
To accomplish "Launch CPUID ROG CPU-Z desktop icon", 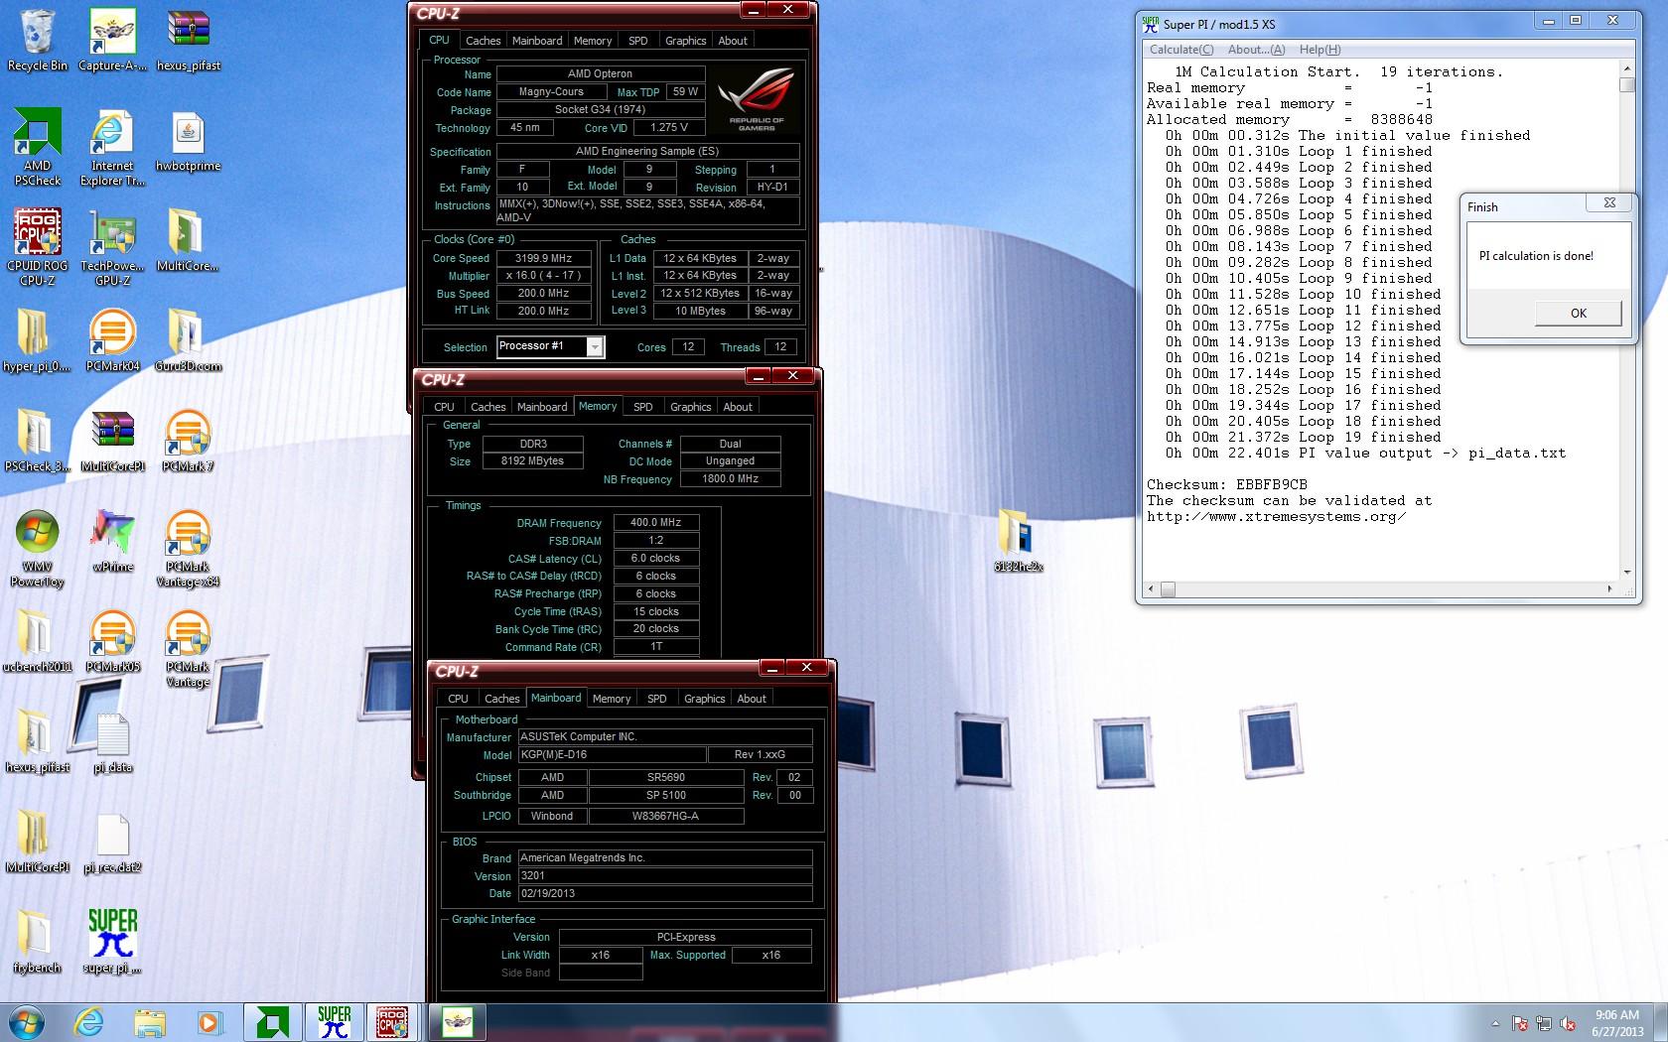I will tap(38, 247).
